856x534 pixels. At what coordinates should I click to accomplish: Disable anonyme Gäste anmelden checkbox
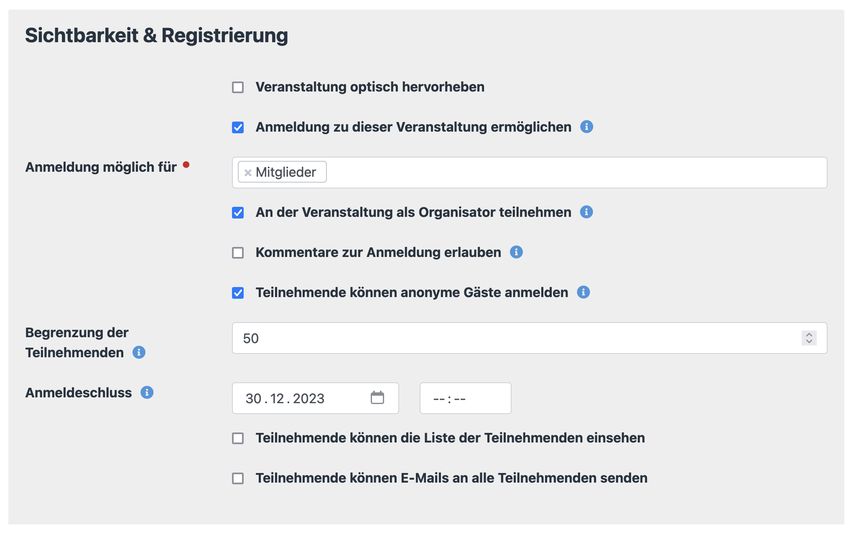(238, 293)
